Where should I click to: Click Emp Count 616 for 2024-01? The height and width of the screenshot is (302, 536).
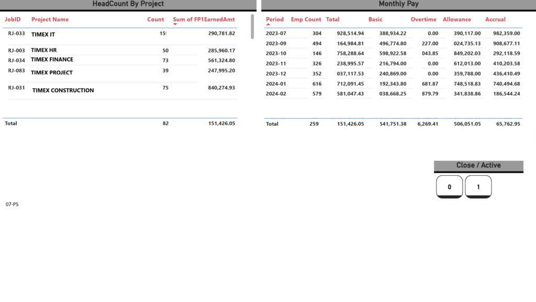click(317, 84)
